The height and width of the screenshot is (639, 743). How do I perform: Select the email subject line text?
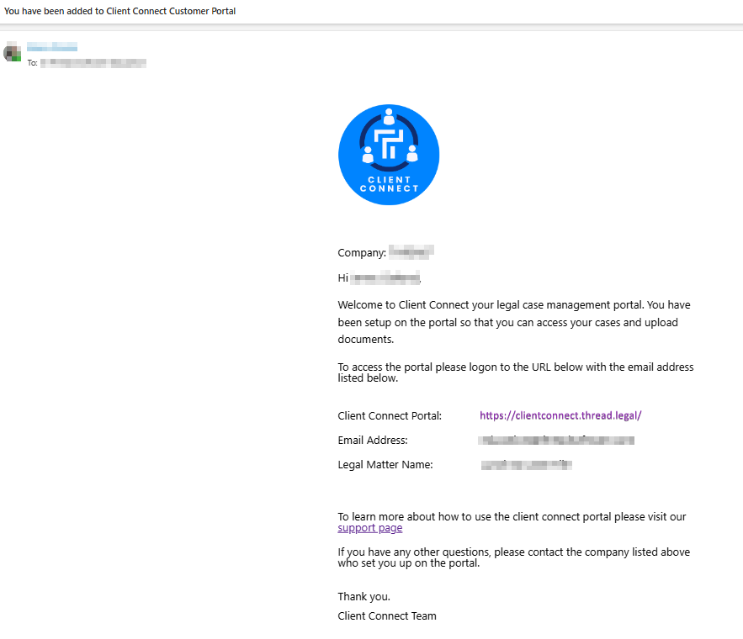119,11
